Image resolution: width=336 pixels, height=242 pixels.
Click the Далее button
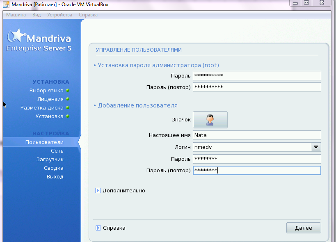304,228
